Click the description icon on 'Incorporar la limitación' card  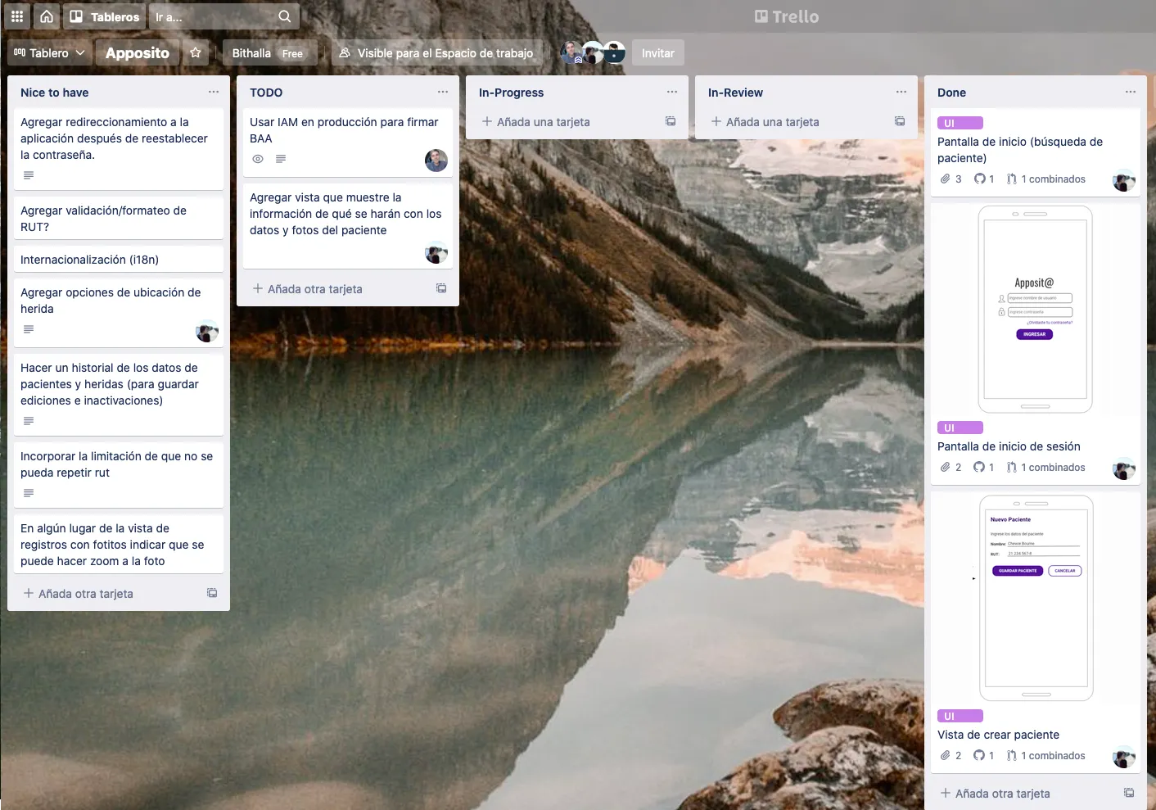point(29,493)
